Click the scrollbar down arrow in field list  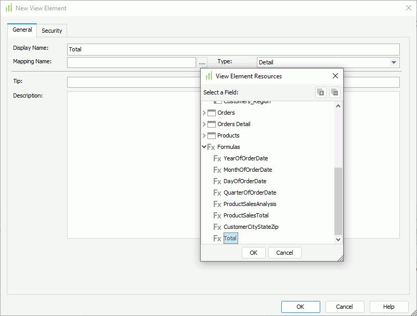click(x=338, y=240)
